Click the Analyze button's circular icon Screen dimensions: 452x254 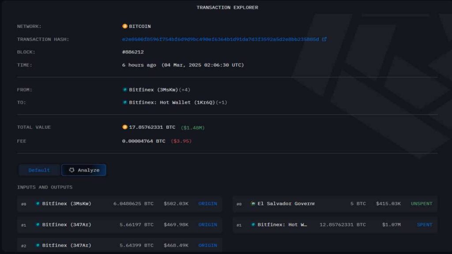coord(72,170)
